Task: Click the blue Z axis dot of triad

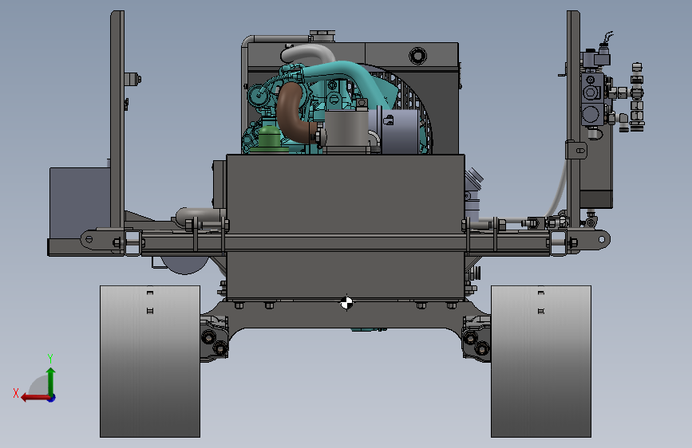Action: pyautogui.click(x=51, y=398)
